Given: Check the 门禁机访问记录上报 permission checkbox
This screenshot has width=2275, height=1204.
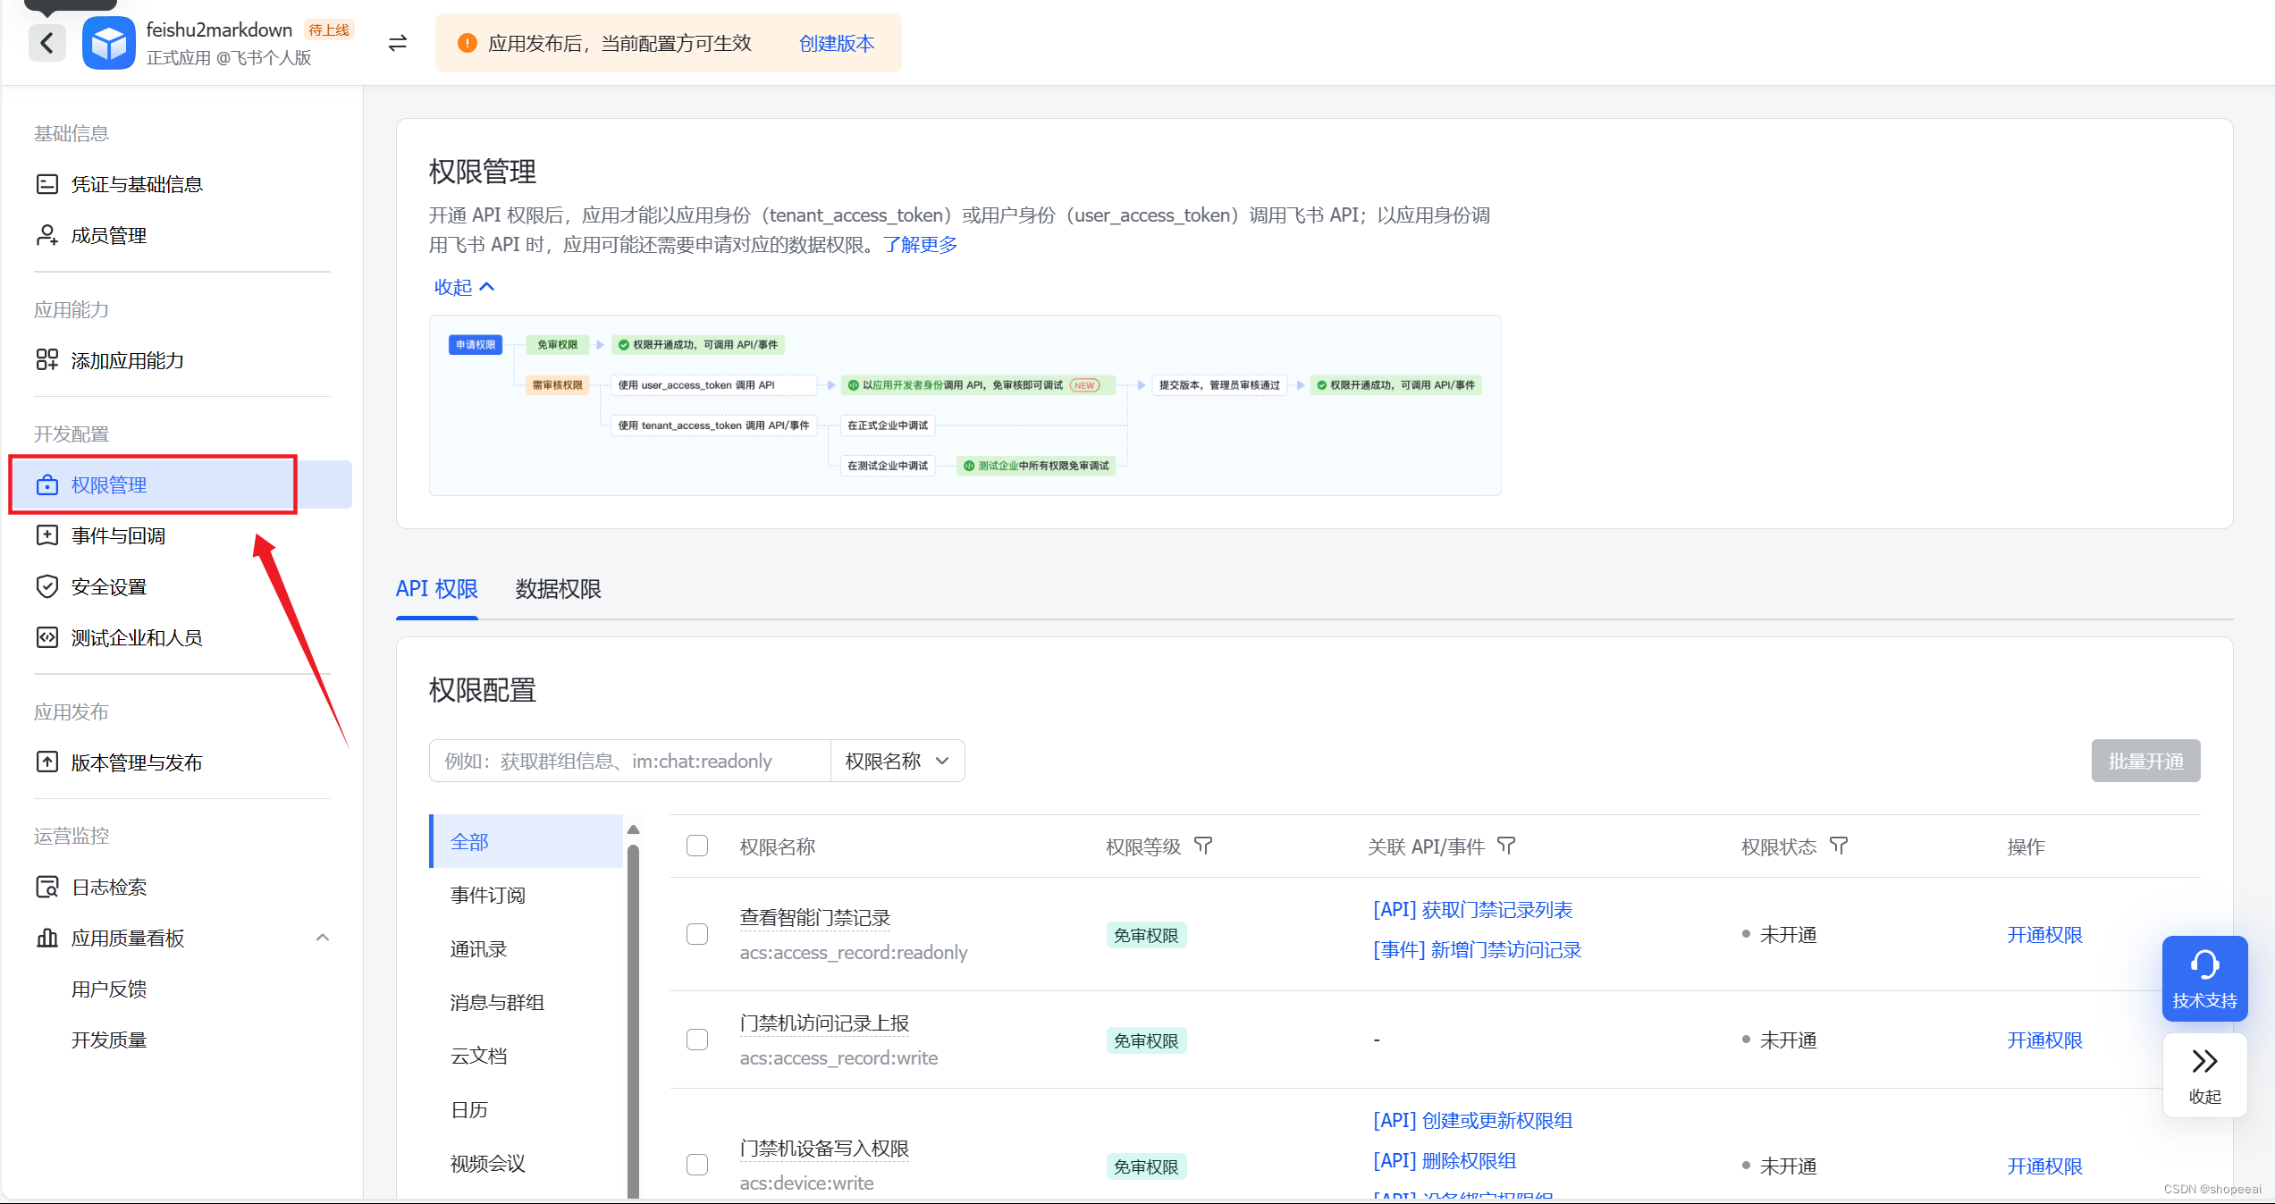Looking at the screenshot, I should (697, 1040).
